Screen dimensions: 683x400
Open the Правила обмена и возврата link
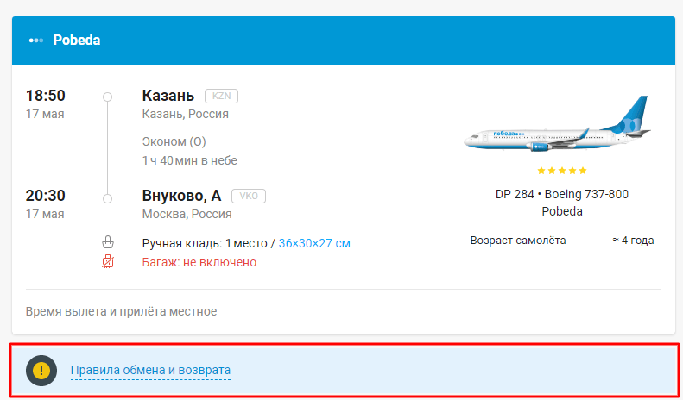(x=150, y=371)
